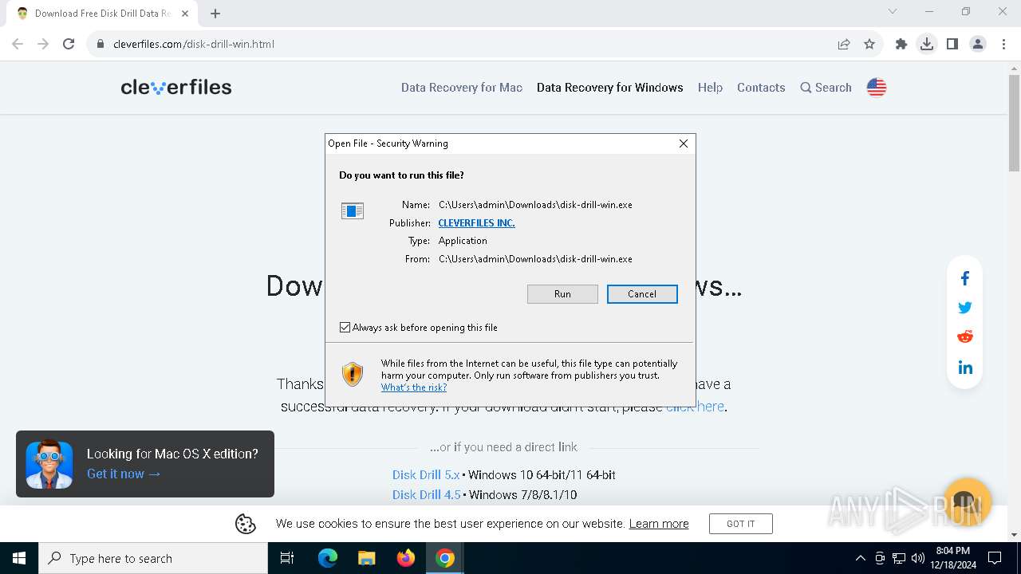Uncheck Always ask before opening this file
The height and width of the screenshot is (574, 1021).
(x=345, y=328)
